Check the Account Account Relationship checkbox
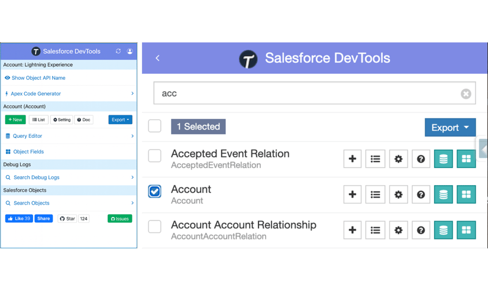 point(154,227)
